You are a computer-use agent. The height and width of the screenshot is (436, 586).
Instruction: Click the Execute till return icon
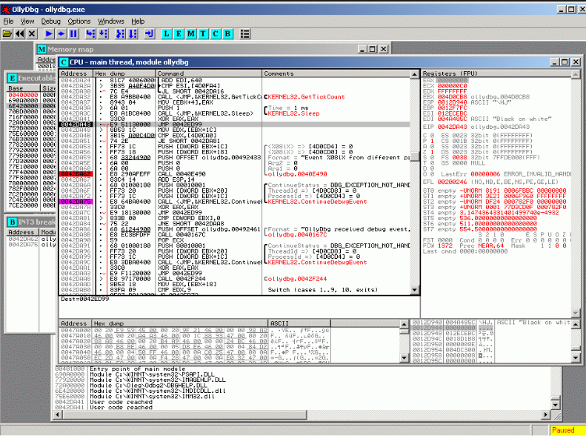(150, 34)
